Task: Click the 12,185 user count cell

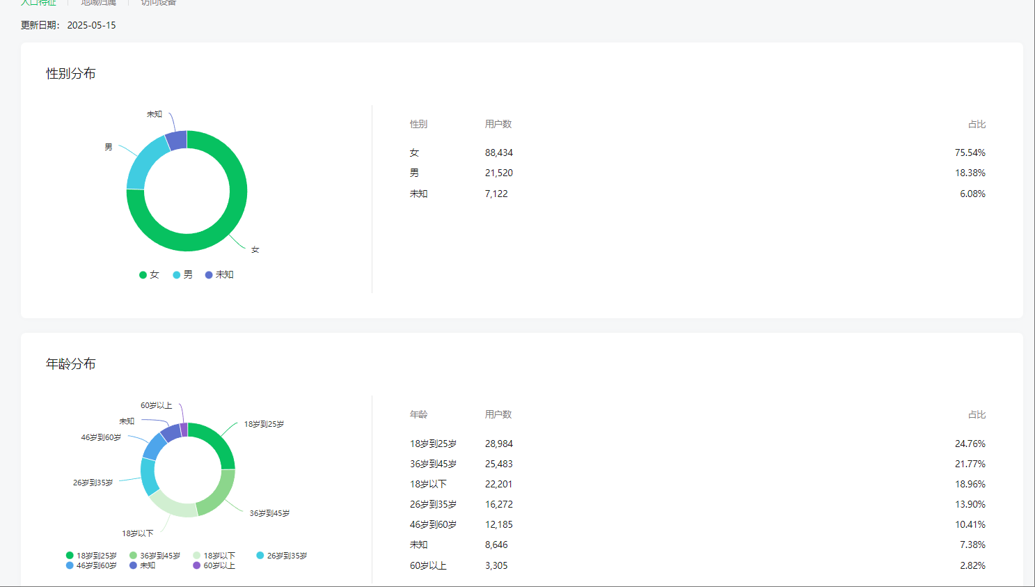Action: [x=499, y=524]
